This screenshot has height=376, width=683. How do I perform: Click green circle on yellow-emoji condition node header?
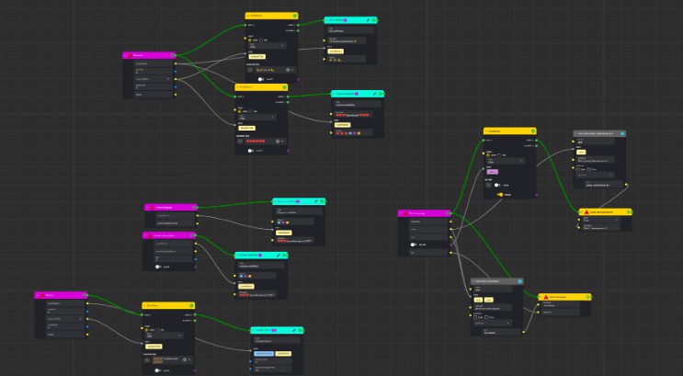point(295,16)
